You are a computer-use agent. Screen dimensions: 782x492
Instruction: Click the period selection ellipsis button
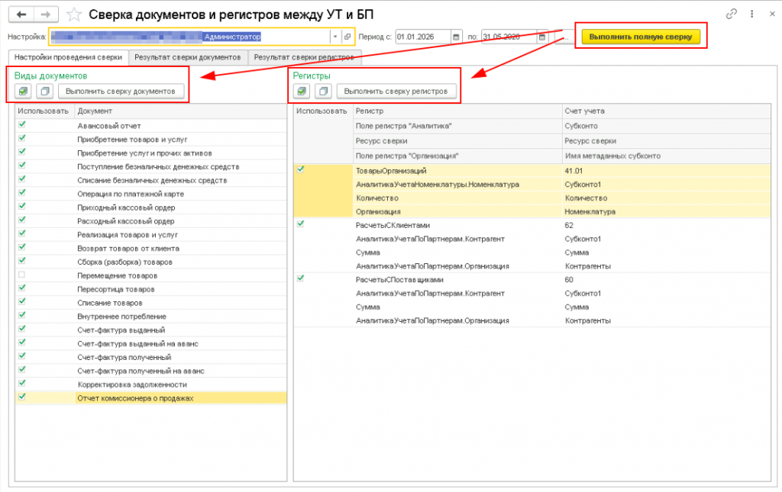(566, 37)
